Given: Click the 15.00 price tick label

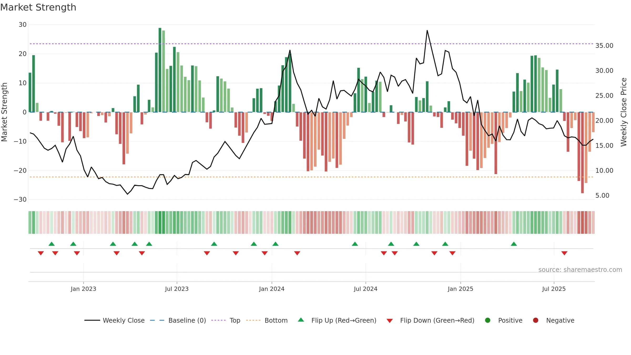Looking at the screenshot, I should point(604,146).
